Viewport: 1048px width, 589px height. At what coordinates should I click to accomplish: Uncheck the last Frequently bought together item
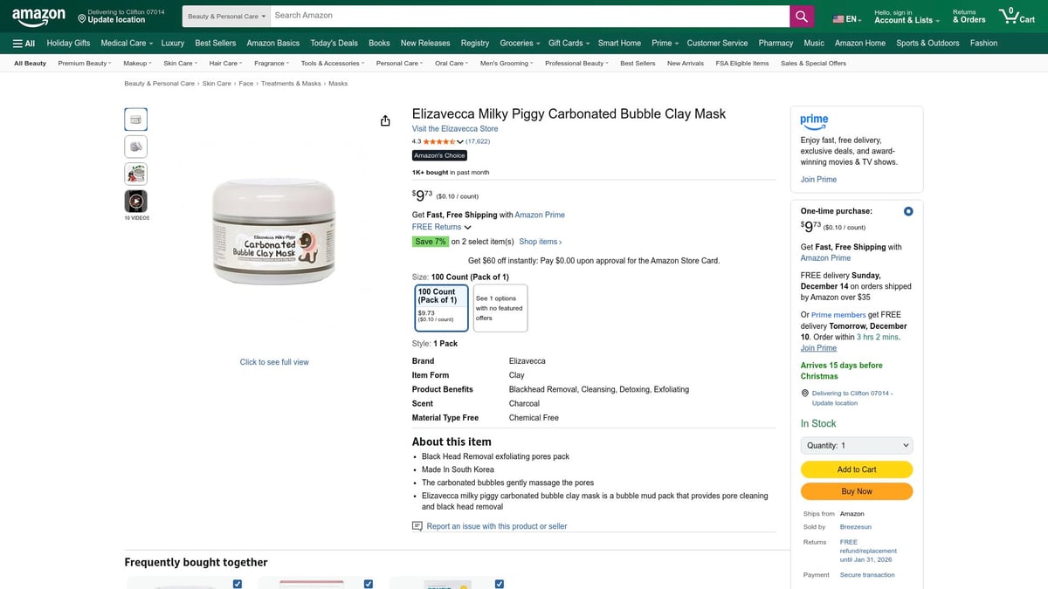499,583
